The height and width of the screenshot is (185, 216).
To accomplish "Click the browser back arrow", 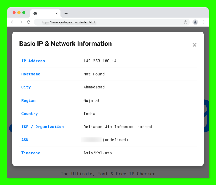I will tap(13, 22).
